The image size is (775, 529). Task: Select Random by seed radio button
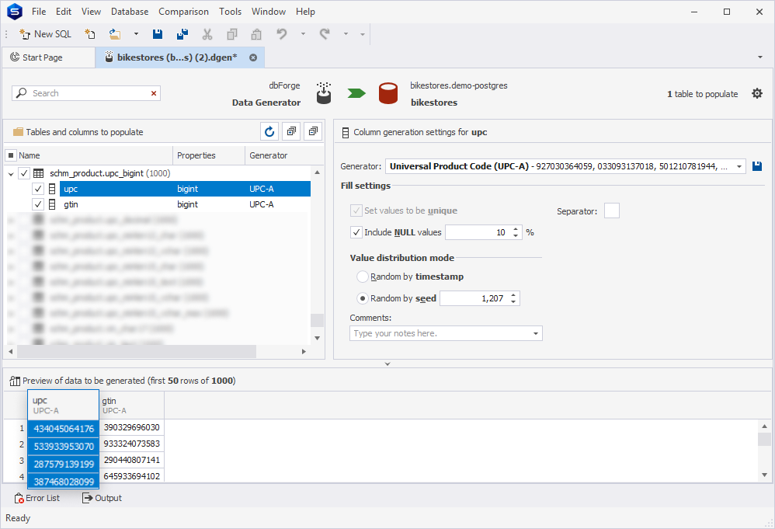pyautogui.click(x=363, y=298)
